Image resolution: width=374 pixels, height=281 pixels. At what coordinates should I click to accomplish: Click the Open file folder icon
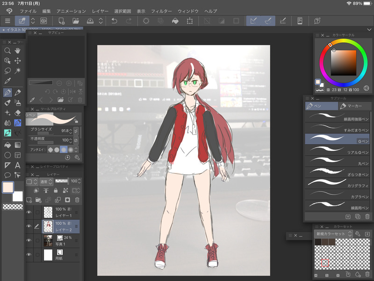pos(76,21)
